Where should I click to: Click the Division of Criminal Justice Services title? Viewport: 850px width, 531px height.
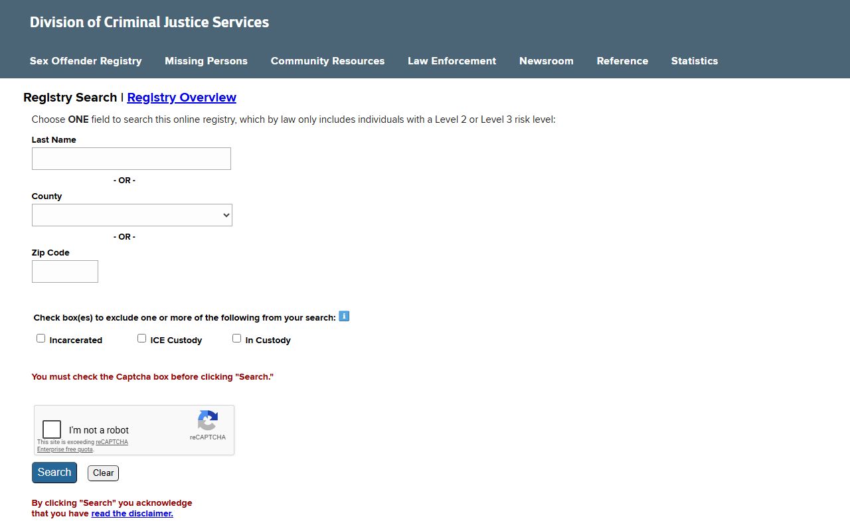(x=149, y=22)
